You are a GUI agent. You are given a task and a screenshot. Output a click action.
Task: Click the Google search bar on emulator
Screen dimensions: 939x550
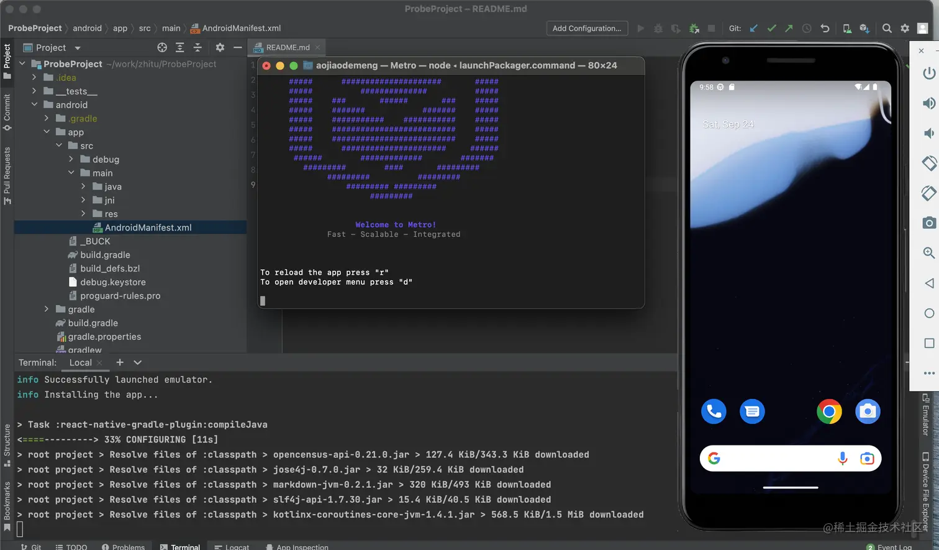tap(791, 459)
